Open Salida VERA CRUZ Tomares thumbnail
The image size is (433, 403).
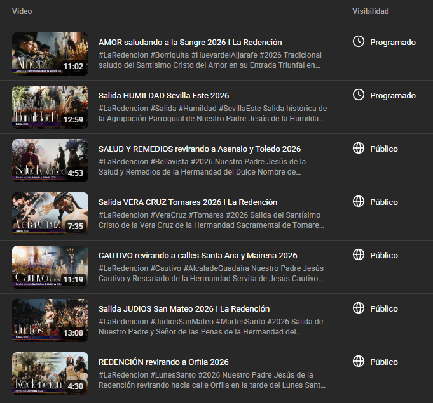(50, 214)
